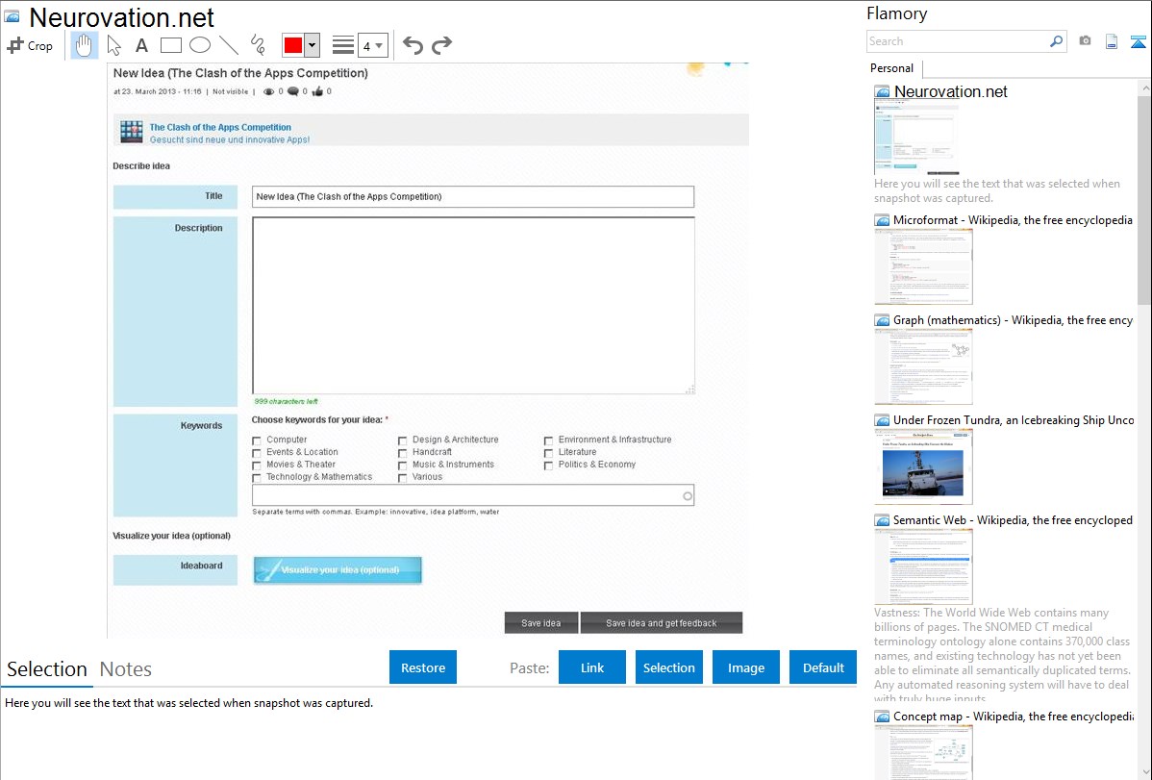Open the Neurovation.net snapshot thumbnail
The height and width of the screenshot is (780, 1152).
click(916, 138)
